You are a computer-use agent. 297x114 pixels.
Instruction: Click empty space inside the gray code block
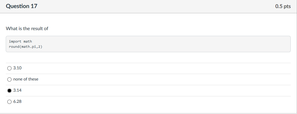coord(161,44)
